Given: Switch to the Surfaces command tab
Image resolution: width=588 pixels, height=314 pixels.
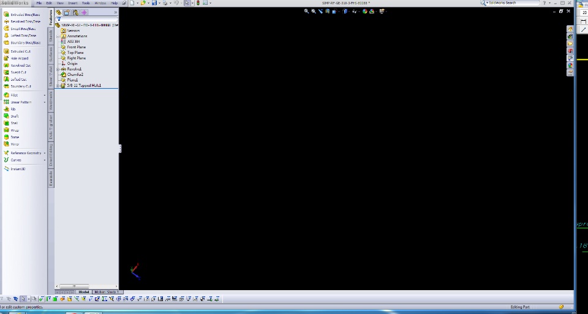Looking at the screenshot, I should point(51,54).
